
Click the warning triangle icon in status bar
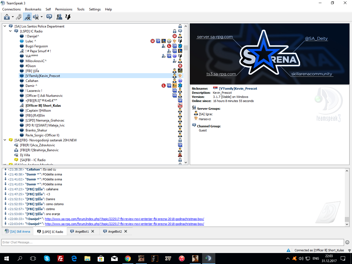(x=288, y=250)
